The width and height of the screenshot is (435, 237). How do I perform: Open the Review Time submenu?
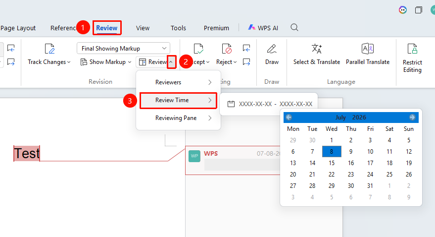178,100
